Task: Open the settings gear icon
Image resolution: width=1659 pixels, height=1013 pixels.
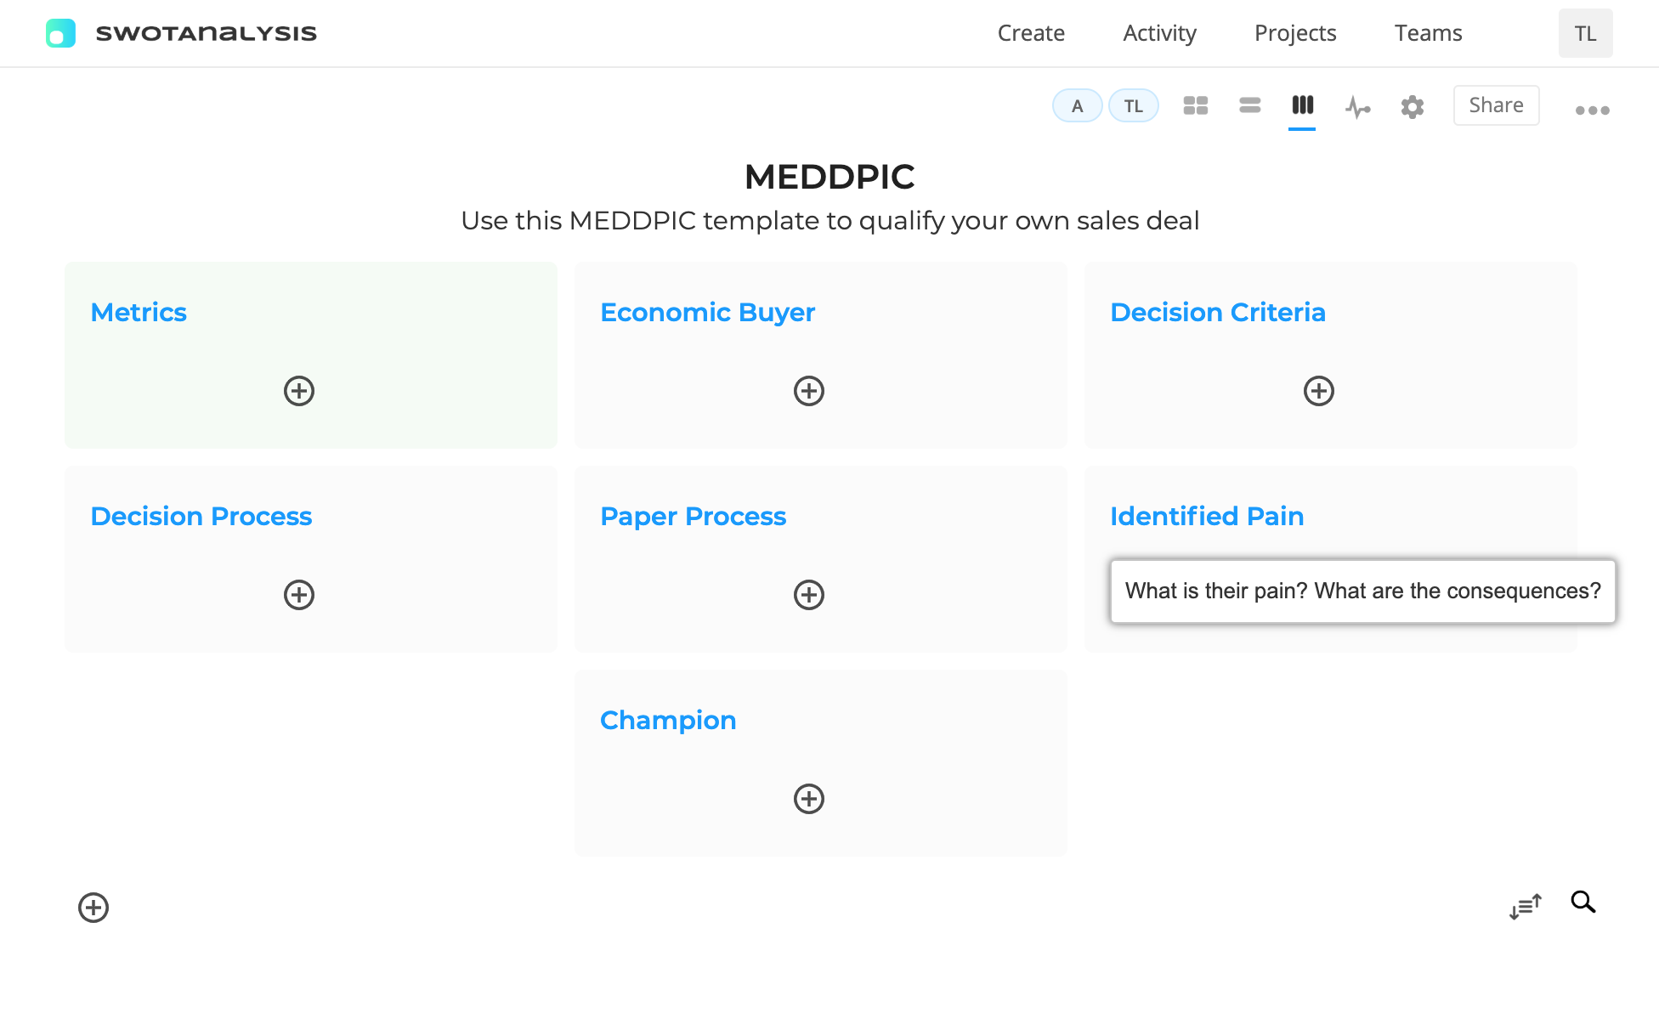Action: point(1412,107)
